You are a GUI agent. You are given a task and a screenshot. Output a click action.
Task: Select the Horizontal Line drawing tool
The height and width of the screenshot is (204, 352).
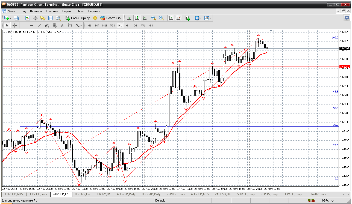[x=31, y=25]
